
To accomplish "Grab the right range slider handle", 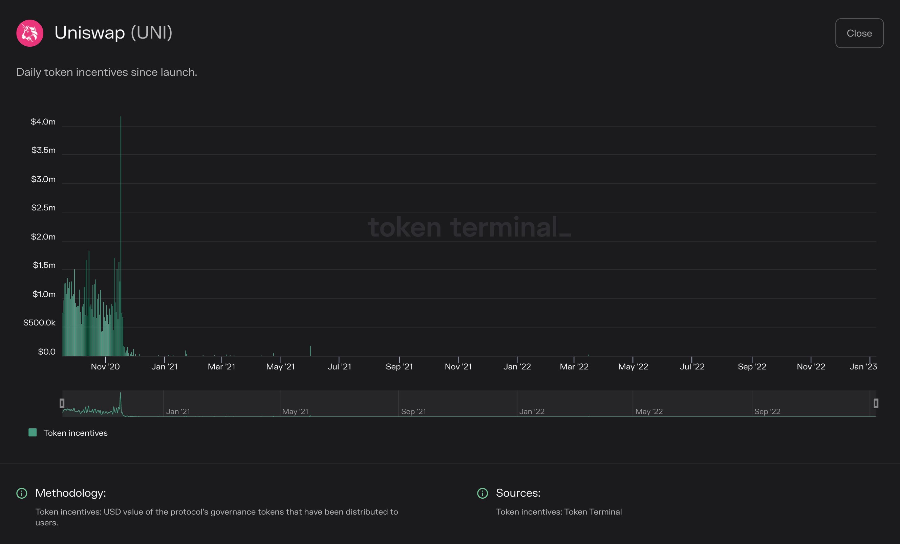I will [876, 403].
